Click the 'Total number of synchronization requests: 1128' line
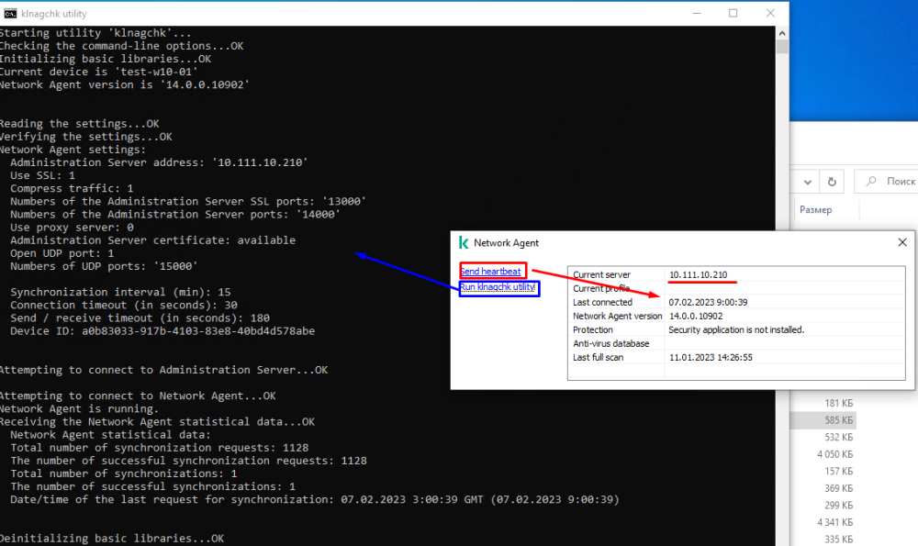This screenshot has height=546, width=918. point(159,448)
